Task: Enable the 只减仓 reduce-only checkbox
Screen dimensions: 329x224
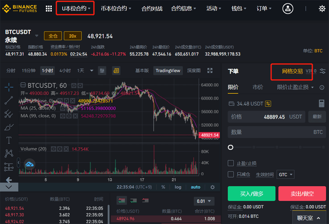Action: [231, 174]
